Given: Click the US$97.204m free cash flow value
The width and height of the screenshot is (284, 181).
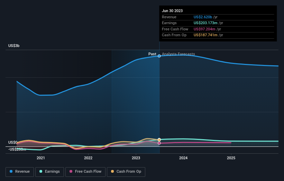Looking at the screenshot, I should click(204, 29).
